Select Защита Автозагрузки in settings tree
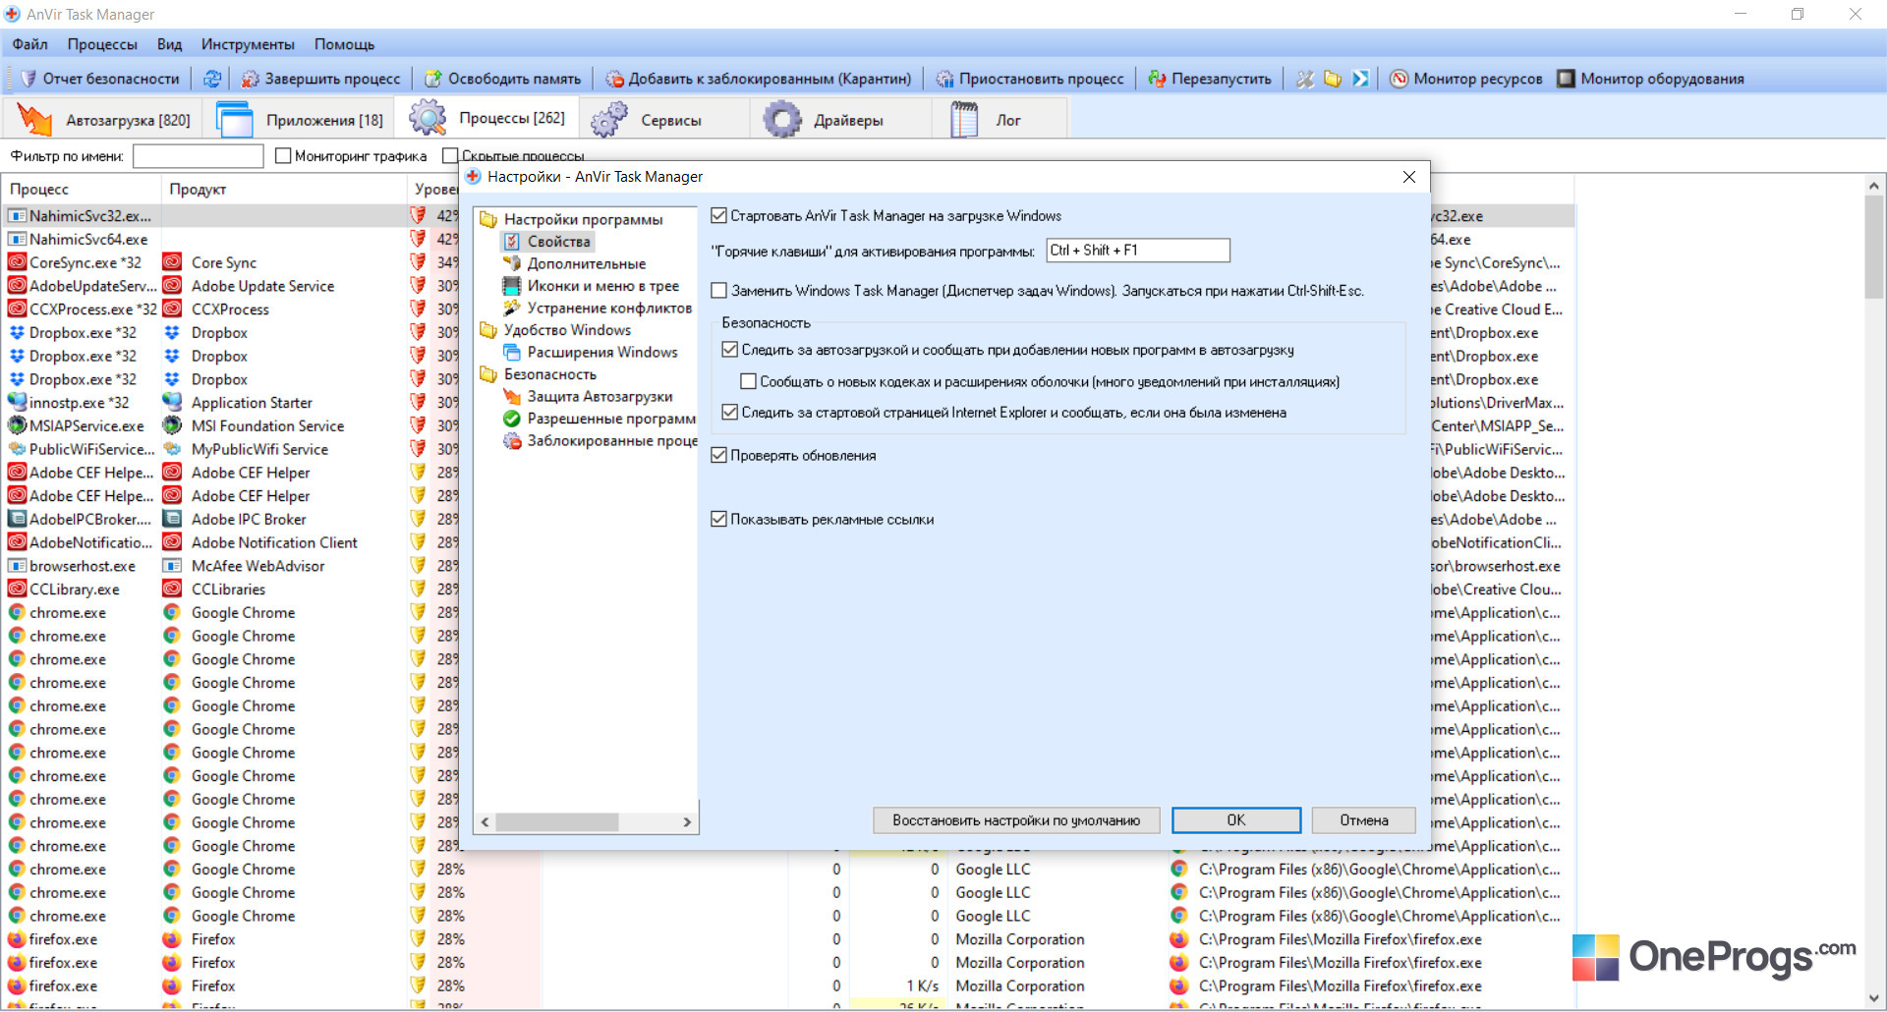The image size is (1887, 1012). coord(600,396)
